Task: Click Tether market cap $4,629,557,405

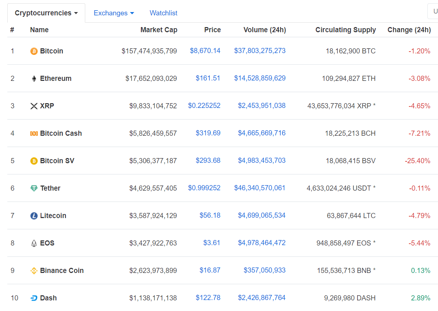Action: (x=153, y=188)
